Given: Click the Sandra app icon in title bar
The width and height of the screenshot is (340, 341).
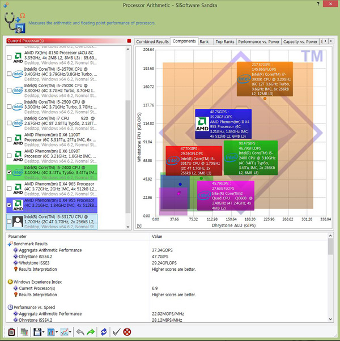Looking at the screenshot, I should point(6,5).
